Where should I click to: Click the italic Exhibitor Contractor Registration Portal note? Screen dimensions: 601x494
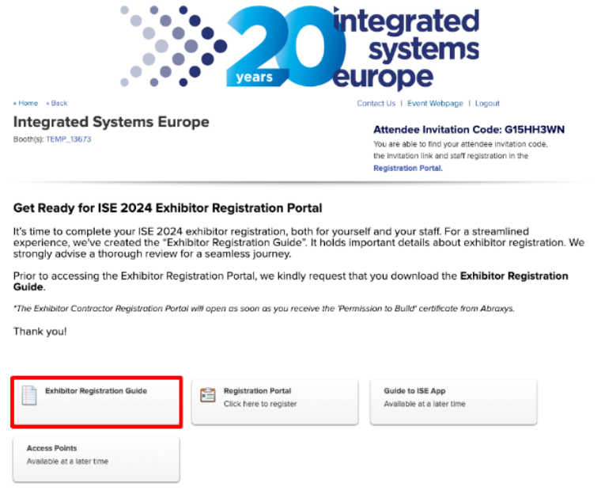[x=263, y=308]
